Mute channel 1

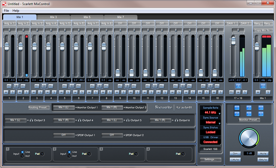click(x=6, y=92)
